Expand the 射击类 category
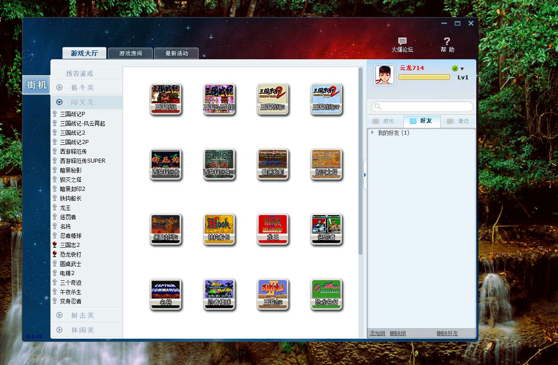The image size is (558, 365). click(x=87, y=316)
